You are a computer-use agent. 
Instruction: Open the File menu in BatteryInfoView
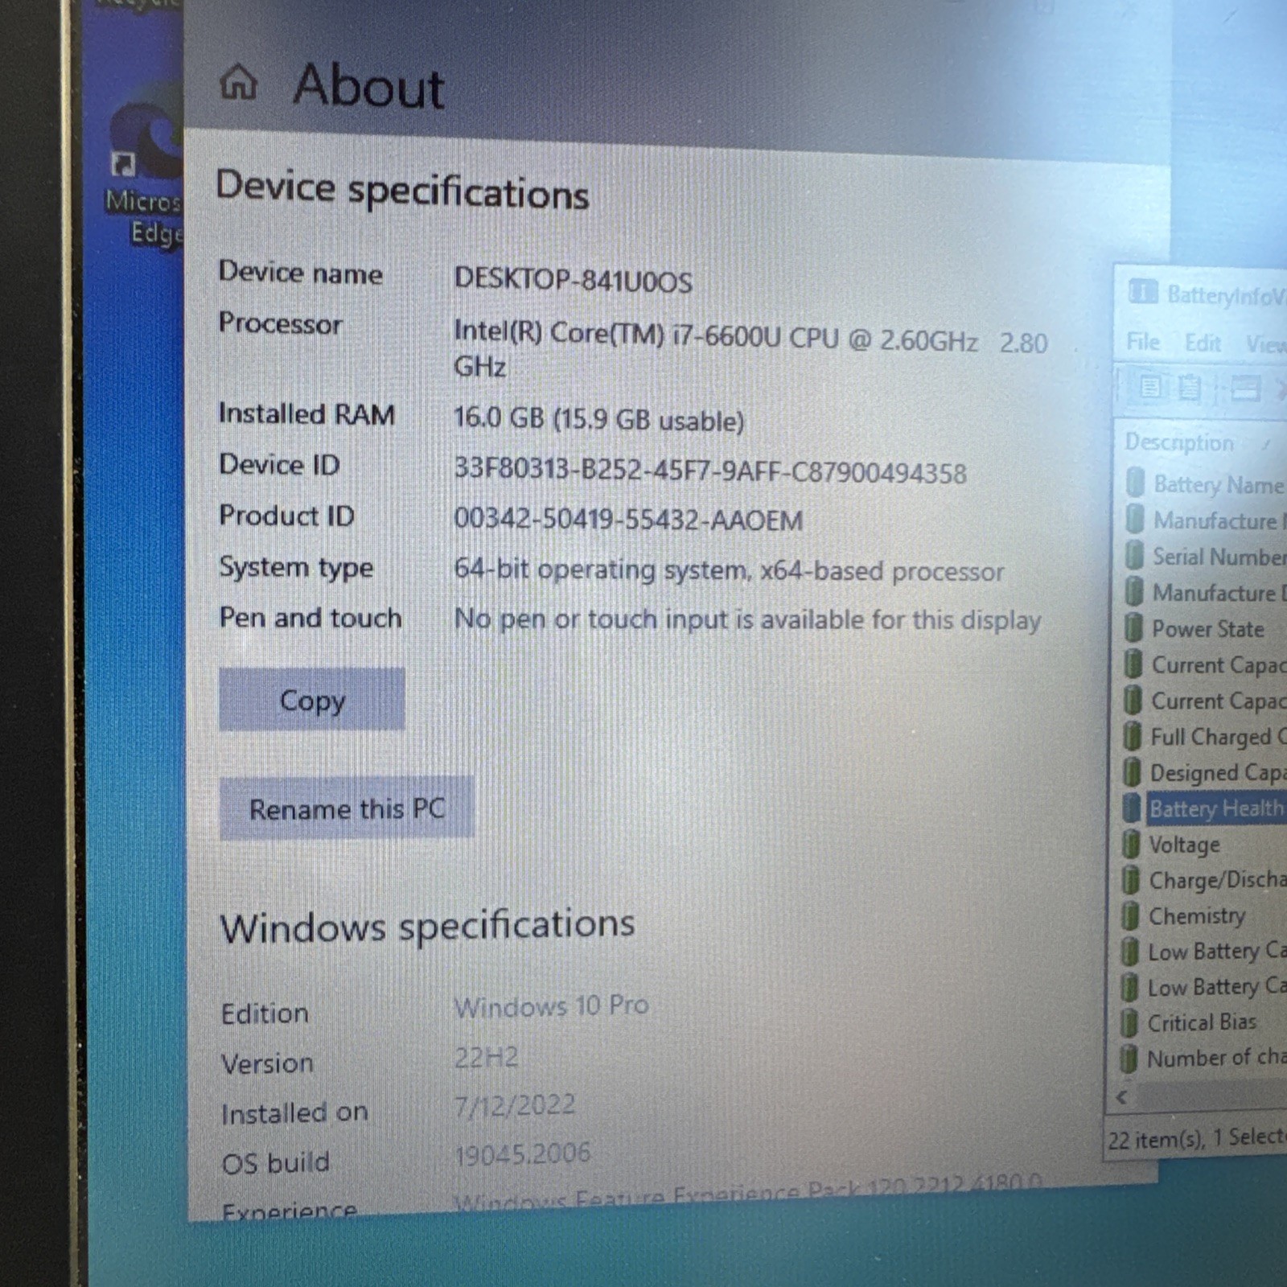[x=1142, y=342]
